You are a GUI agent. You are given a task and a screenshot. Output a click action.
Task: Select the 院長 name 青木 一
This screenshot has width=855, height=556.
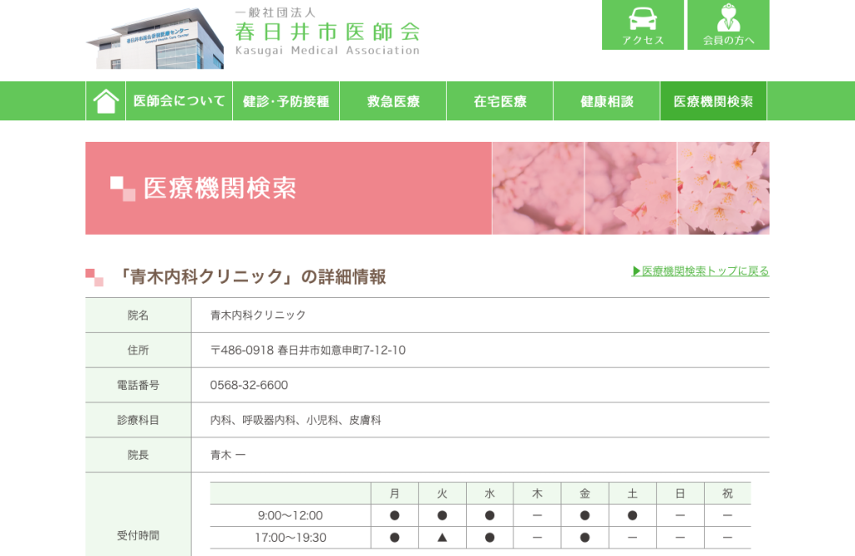pos(228,455)
